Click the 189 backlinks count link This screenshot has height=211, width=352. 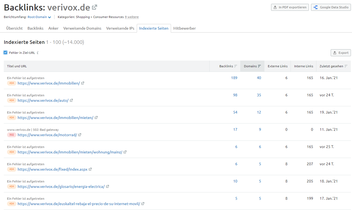coord(234,78)
